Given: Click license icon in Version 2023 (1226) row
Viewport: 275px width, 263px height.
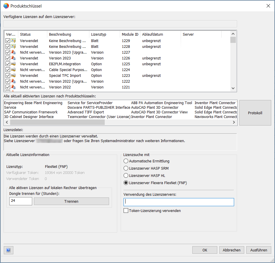Looking at the screenshot, I should click(x=13, y=58).
